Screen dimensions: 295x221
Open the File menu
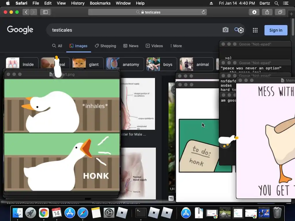point(35,3)
